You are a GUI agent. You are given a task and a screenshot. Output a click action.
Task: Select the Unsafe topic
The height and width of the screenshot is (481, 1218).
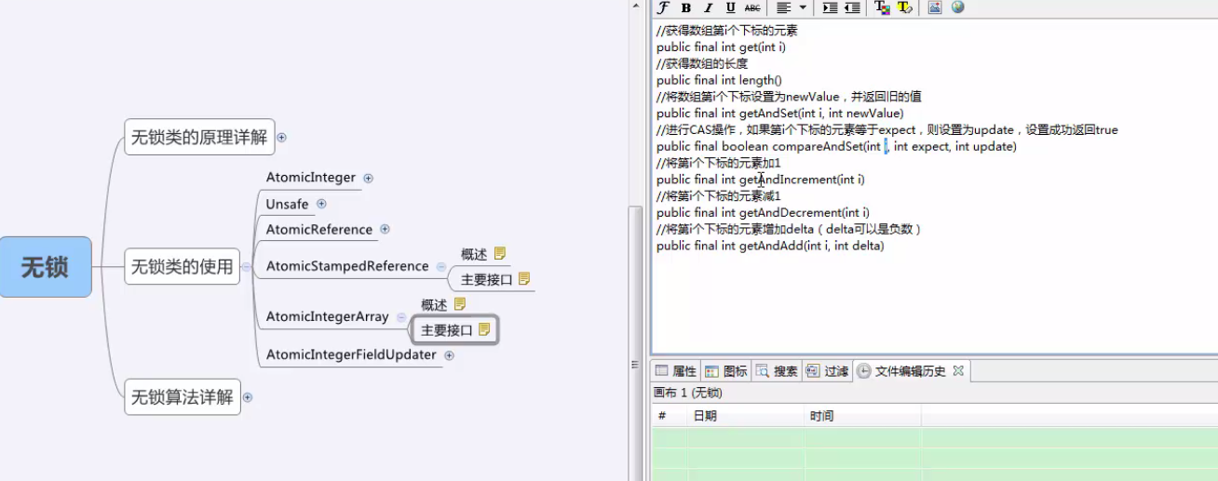287,204
